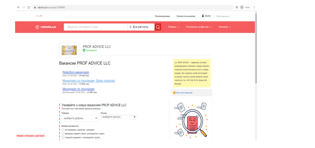The height and width of the screenshot is (148, 315).
Task: Click the robota.ua logo
Action: (x=46, y=27)
